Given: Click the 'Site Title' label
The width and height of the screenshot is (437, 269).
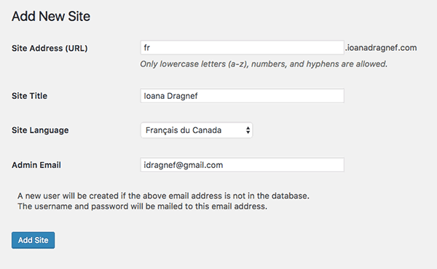Looking at the screenshot, I should point(30,96).
